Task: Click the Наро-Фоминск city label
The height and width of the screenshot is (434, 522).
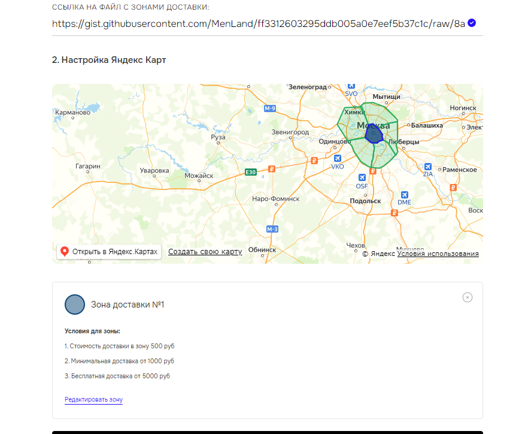Action: tap(275, 198)
